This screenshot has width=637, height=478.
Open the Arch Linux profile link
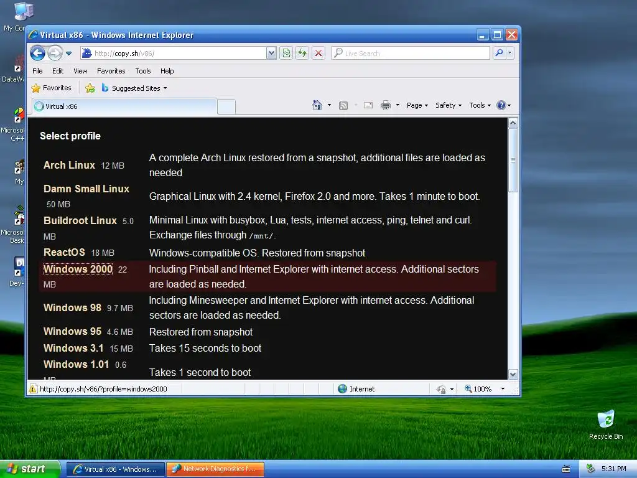(x=69, y=166)
